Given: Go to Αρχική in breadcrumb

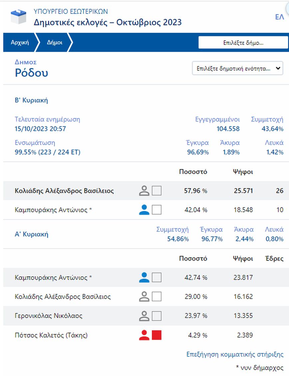Looking at the screenshot, I should click(x=20, y=43).
